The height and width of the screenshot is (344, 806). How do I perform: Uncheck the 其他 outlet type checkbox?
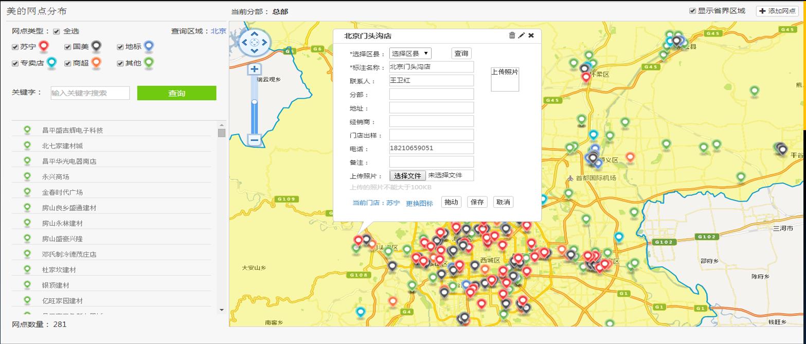coord(120,63)
